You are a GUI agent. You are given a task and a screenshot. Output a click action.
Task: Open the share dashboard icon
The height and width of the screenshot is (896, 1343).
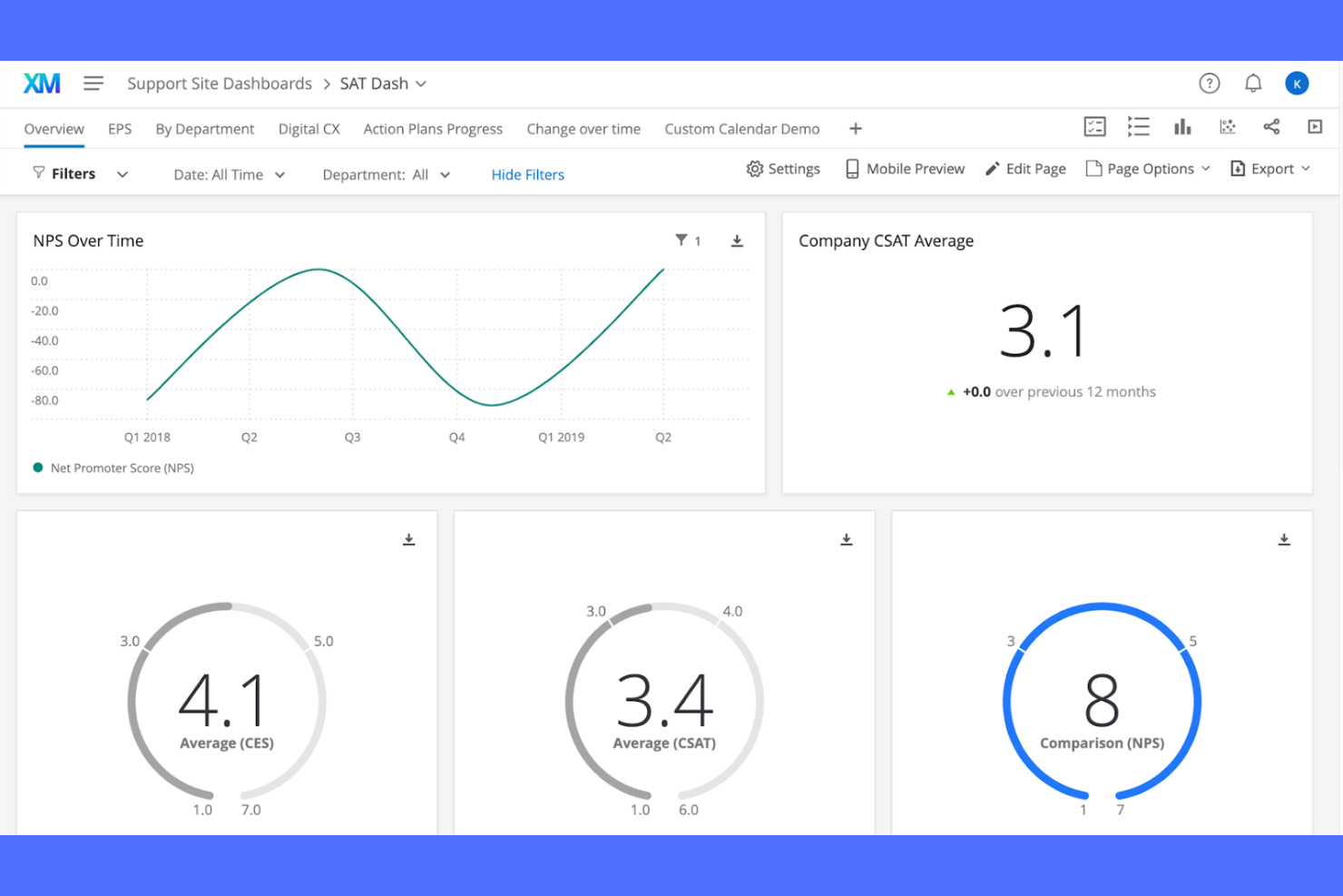[1271, 127]
